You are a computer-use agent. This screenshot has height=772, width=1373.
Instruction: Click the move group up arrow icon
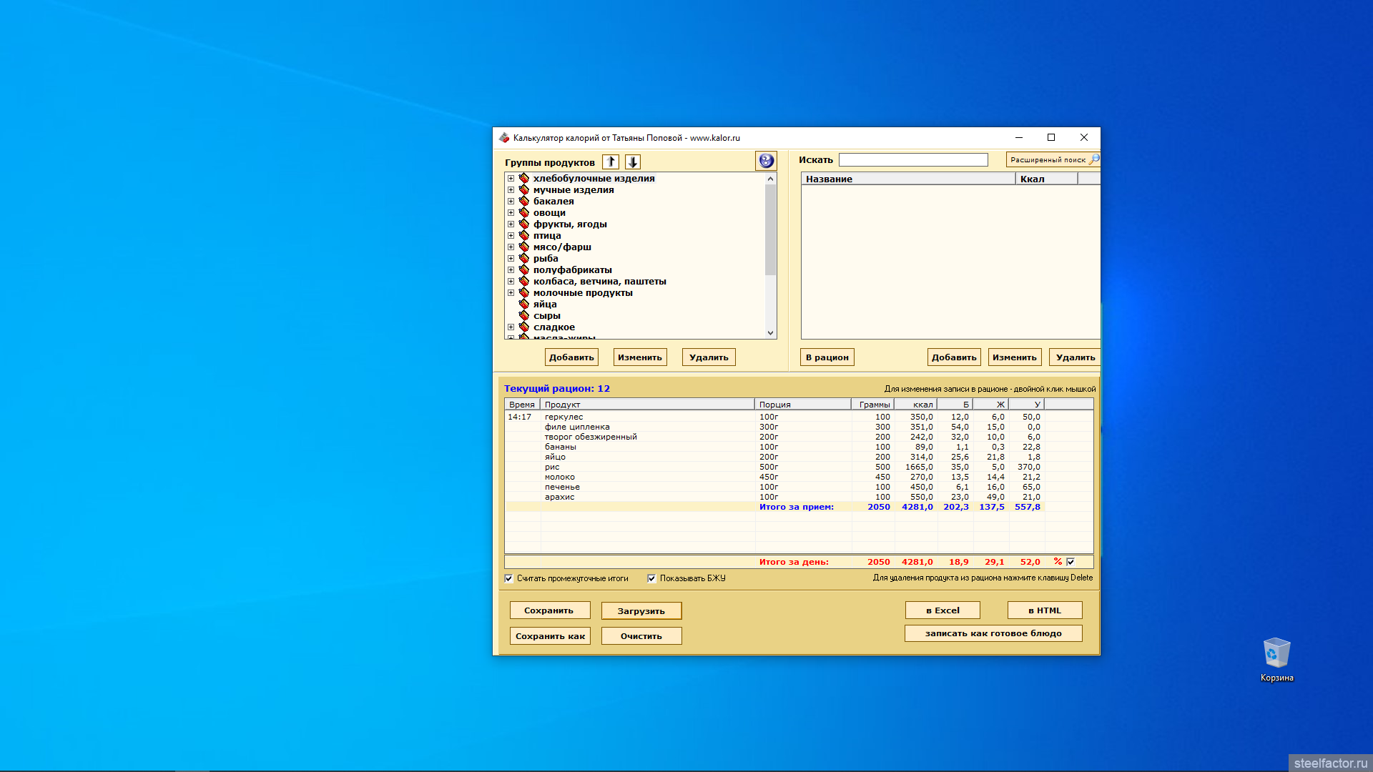point(611,162)
